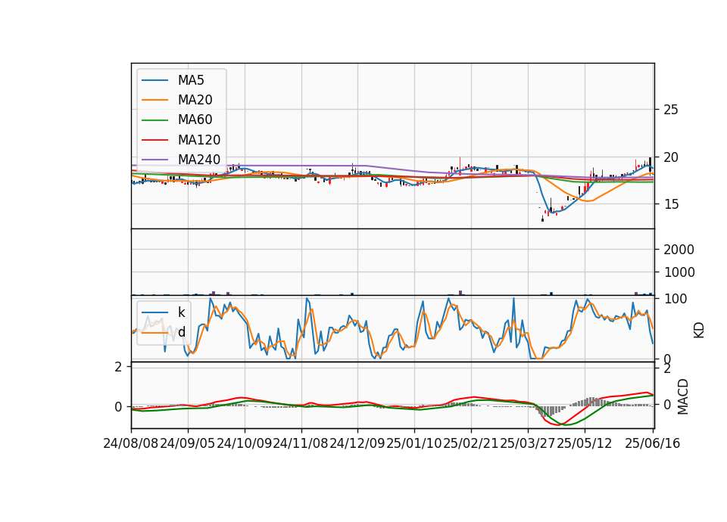Click the KD vertical axis title

pyautogui.click(x=699, y=330)
